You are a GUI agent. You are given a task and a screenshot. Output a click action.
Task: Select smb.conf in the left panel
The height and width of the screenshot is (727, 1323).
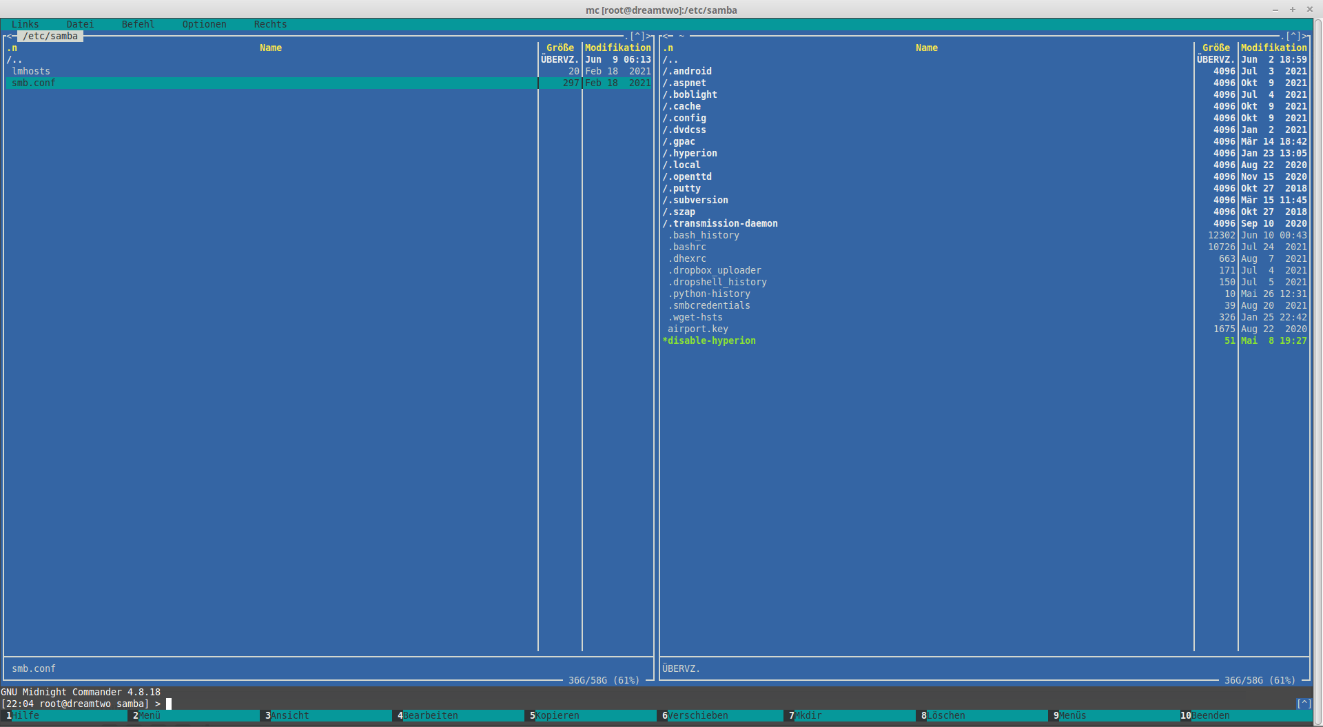point(34,83)
